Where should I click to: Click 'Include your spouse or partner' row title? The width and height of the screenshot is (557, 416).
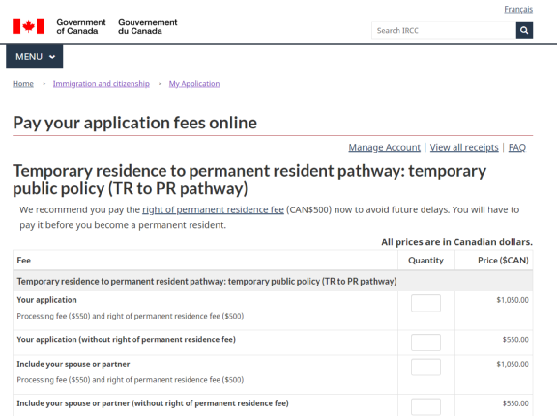point(73,364)
